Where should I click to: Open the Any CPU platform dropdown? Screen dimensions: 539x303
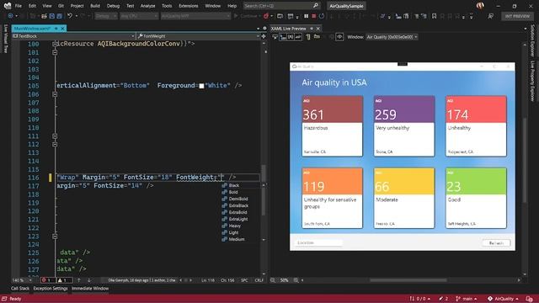[139, 16]
